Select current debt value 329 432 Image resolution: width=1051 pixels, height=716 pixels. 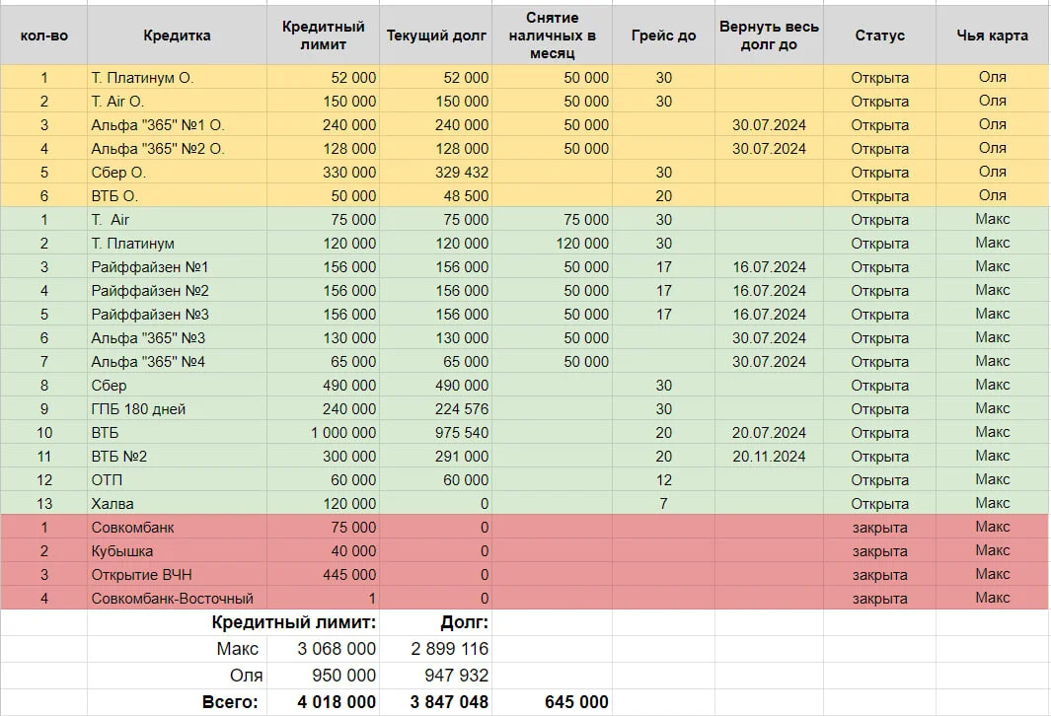pyautogui.click(x=435, y=173)
